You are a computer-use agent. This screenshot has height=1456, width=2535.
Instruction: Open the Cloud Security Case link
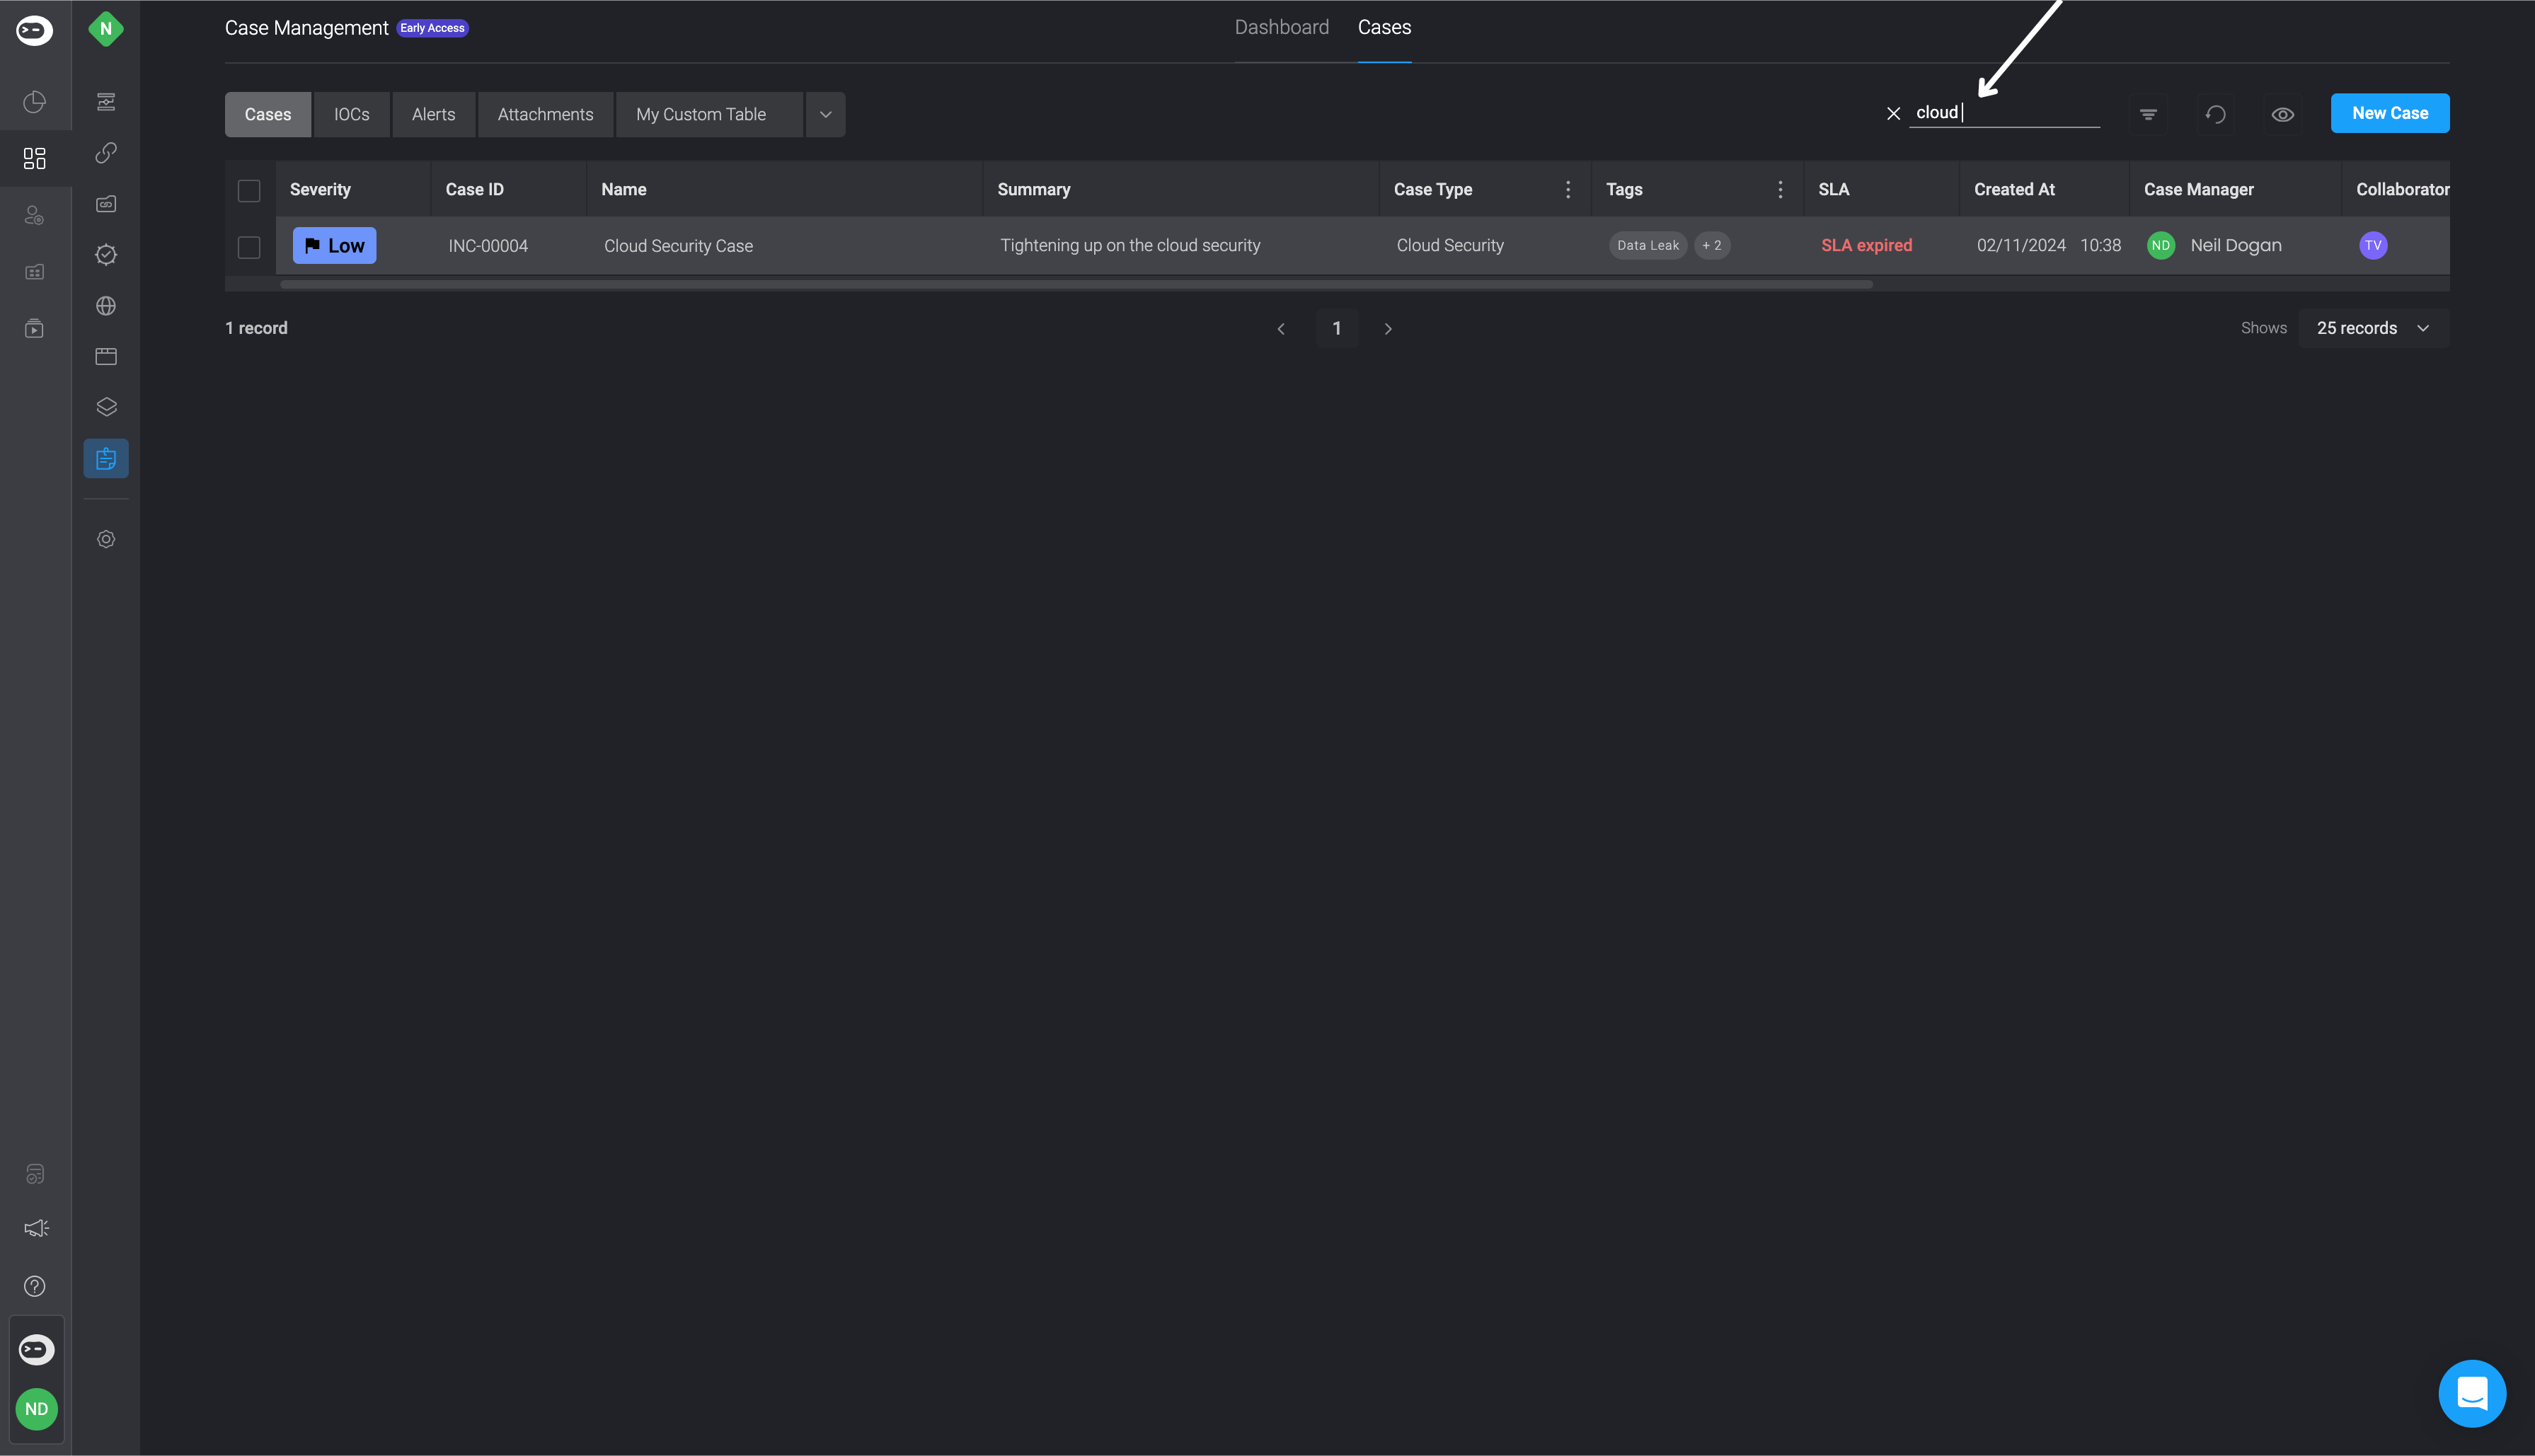pyautogui.click(x=678, y=246)
